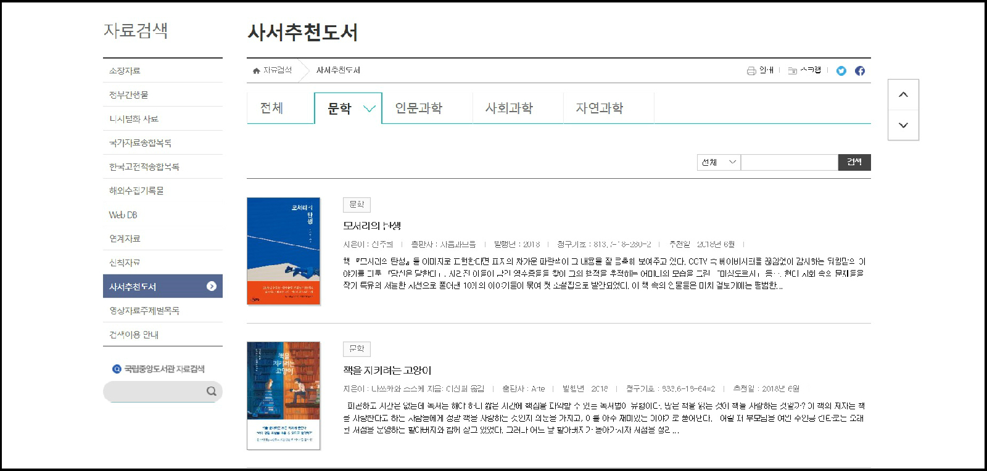Click the 문학 tag above 모서리의 탄생
The height and width of the screenshot is (471, 987).
point(357,204)
